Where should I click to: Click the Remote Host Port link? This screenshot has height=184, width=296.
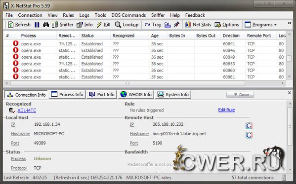coord(134,143)
